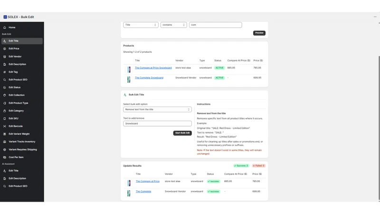Click the Edit Tag hash icon
Screen dimensions: 380x214
(5, 72)
